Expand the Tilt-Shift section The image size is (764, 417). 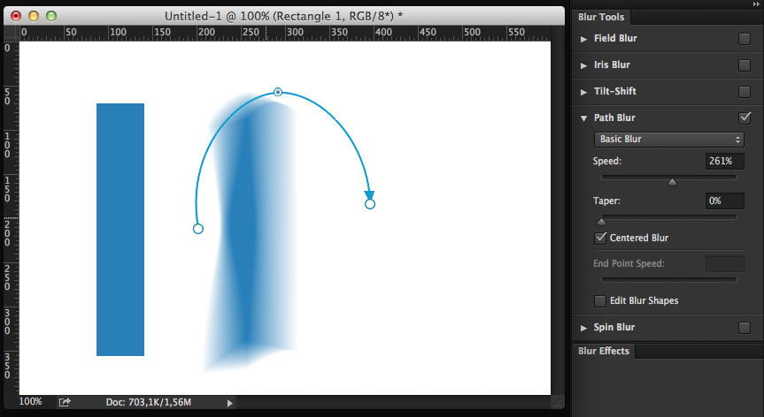click(x=583, y=92)
